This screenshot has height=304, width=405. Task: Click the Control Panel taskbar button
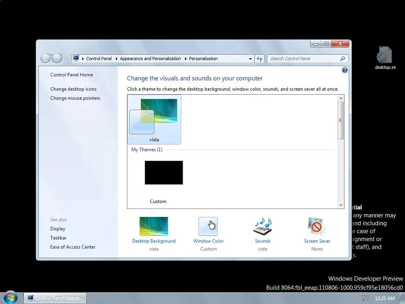pyautogui.click(x=55, y=298)
